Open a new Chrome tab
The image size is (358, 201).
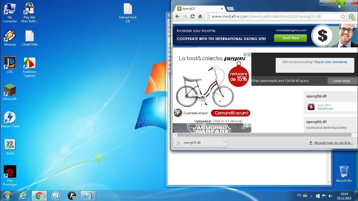(x=230, y=9)
